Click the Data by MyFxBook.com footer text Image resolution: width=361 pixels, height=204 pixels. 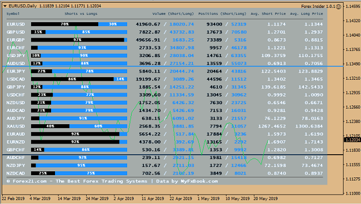(187, 181)
